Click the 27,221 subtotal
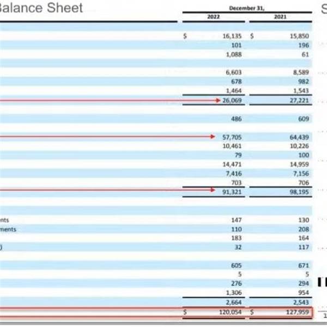The height and width of the screenshot is (327, 327). point(299,100)
